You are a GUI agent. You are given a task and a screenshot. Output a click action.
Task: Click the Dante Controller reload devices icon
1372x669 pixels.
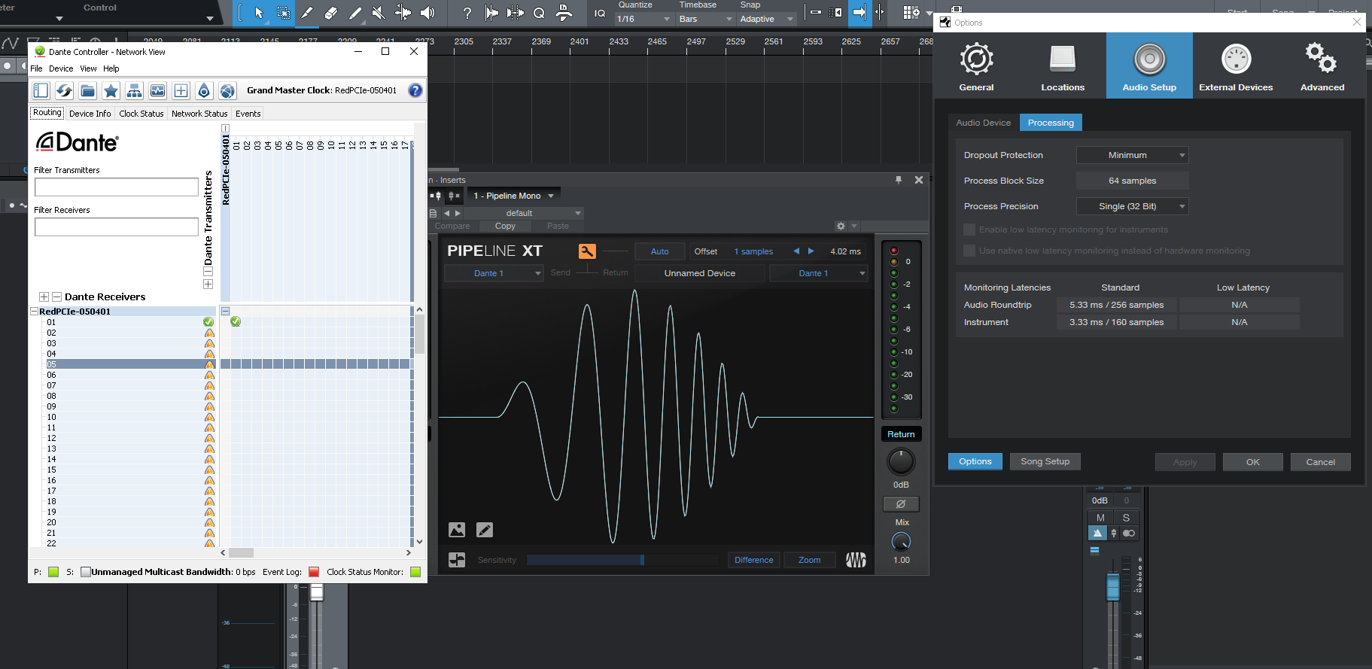point(64,91)
